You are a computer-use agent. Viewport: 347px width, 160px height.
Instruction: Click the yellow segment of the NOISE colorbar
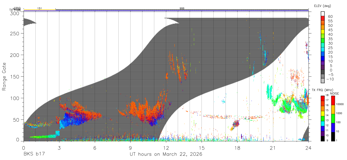tap(333, 109)
